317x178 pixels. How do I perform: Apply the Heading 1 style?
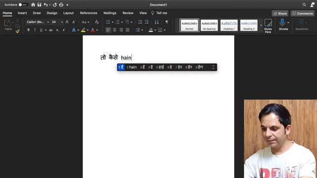coord(229,25)
